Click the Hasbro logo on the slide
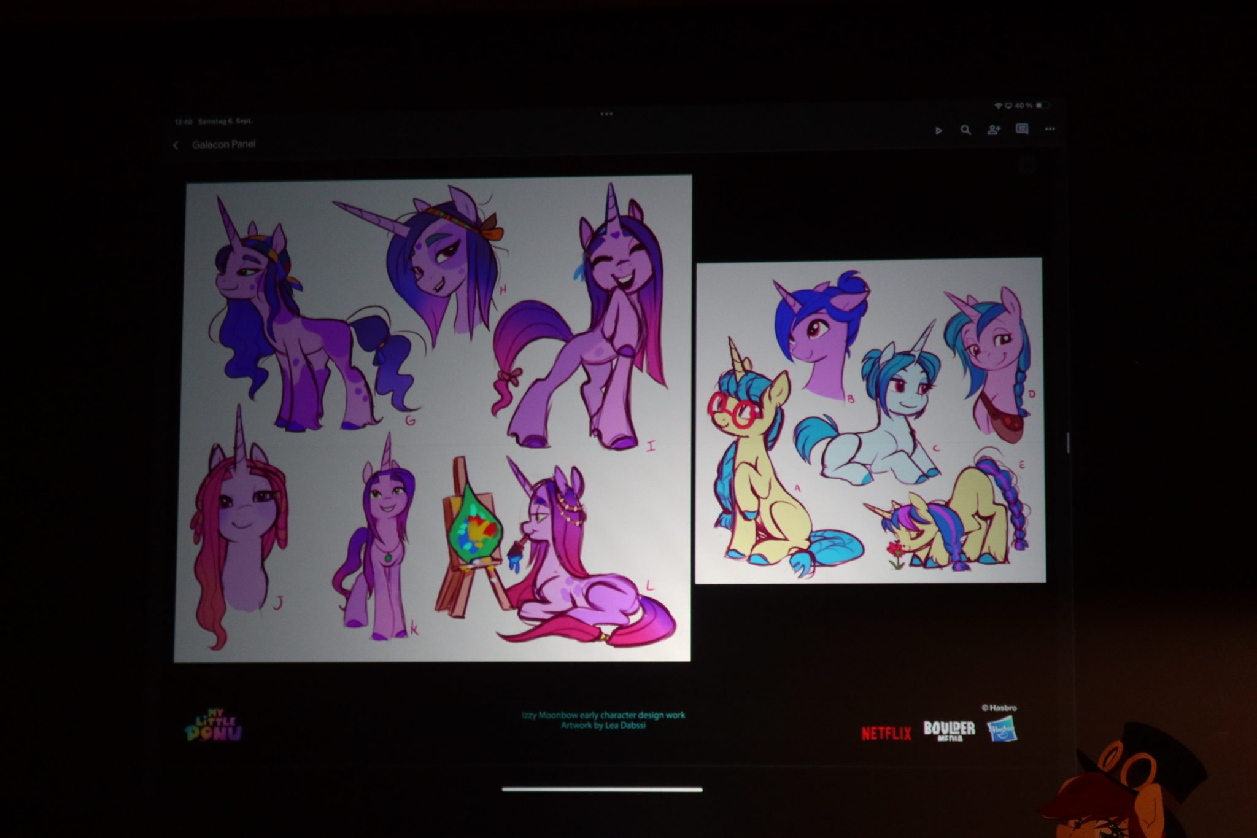Viewport: 1257px width, 838px height. point(1002,729)
